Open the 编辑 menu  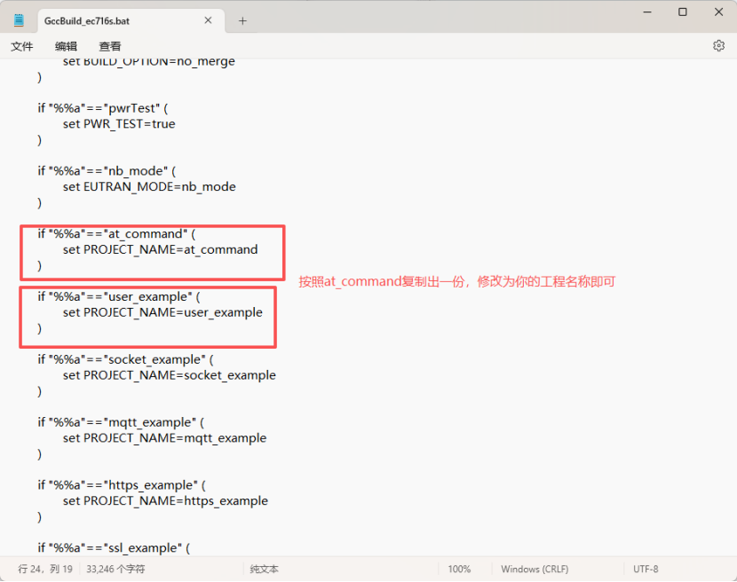click(x=66, y=46)
